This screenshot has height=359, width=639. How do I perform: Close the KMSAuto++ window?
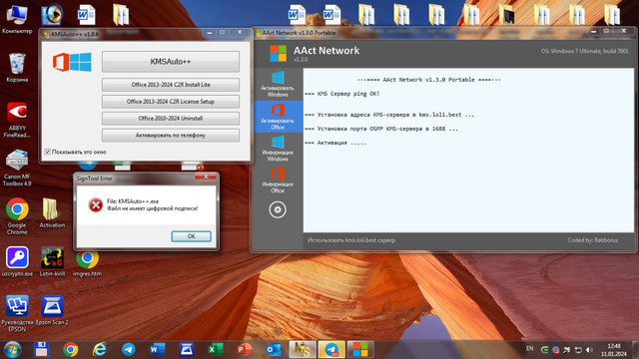click(240, 32)
